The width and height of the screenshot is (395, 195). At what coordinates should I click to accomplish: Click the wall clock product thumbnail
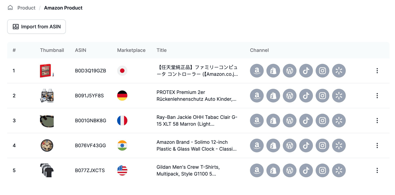click(x=47, y=145)
